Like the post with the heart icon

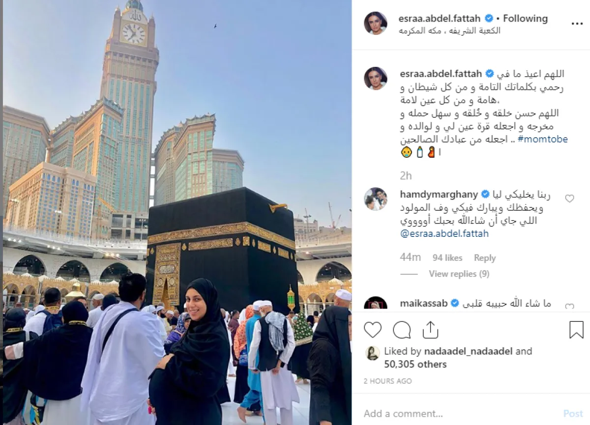[373, 330]
